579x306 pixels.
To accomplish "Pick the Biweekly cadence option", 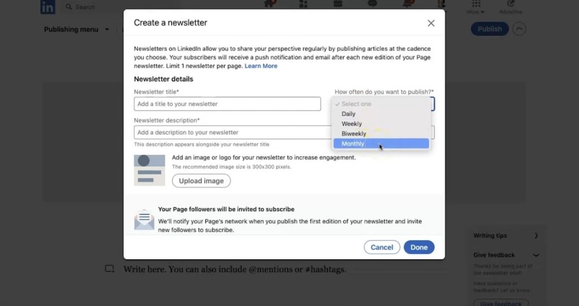I will click(354, 134).
